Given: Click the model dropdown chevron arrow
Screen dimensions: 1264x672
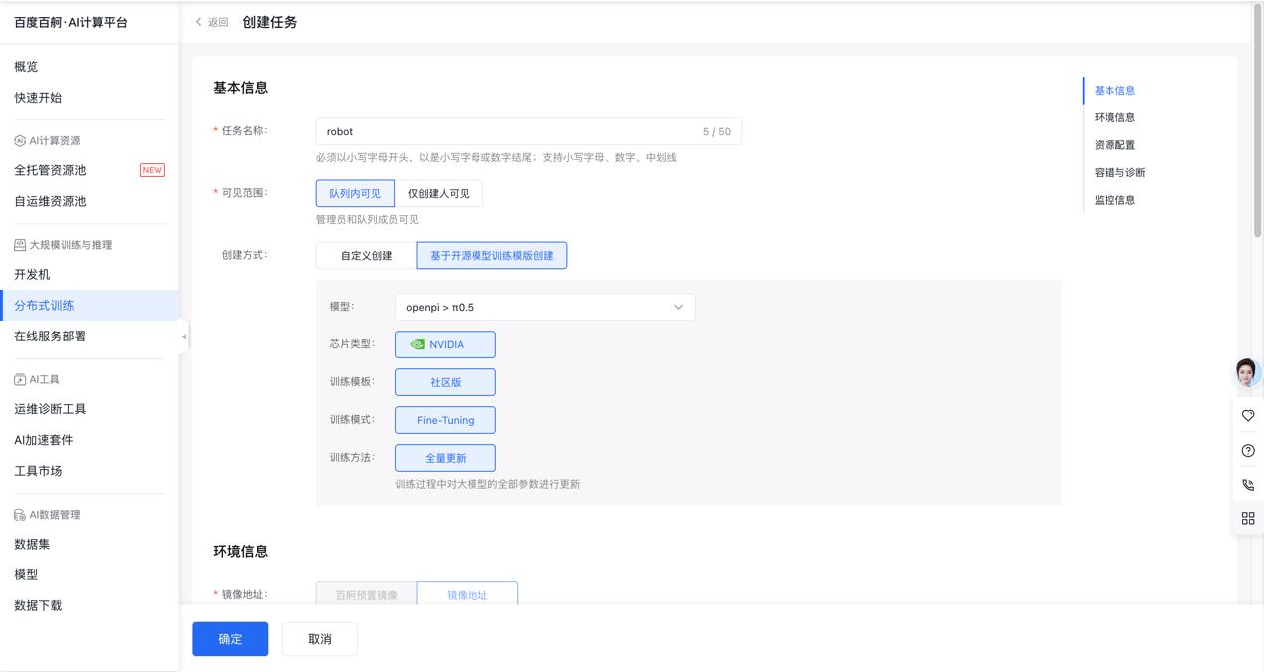Looking at the screenshot, I should [x=678, y=307].
